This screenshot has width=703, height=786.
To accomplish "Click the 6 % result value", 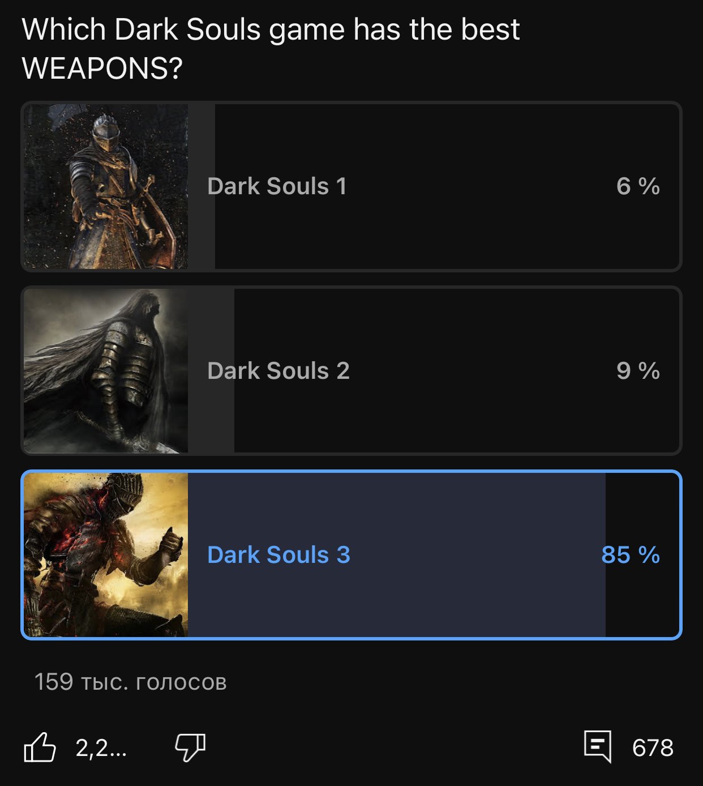I will (x=638, y=186).
